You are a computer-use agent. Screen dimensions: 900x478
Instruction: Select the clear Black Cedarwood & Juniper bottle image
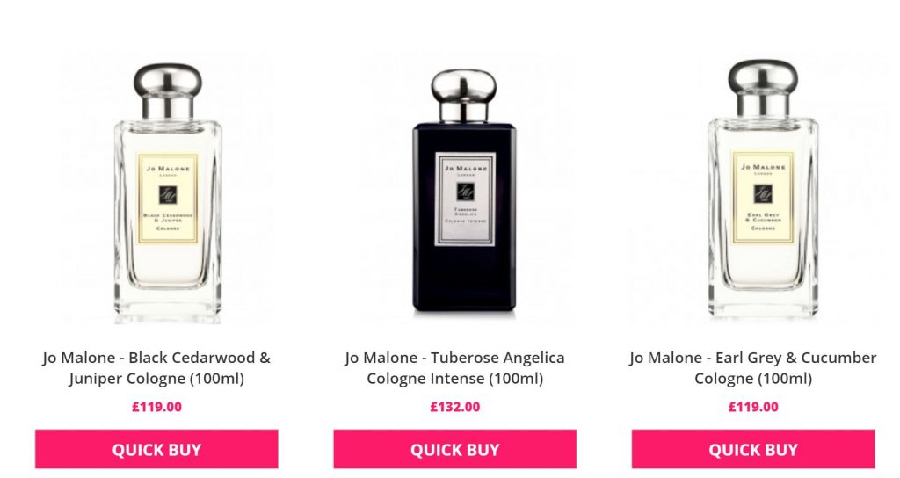click(168, 192)
